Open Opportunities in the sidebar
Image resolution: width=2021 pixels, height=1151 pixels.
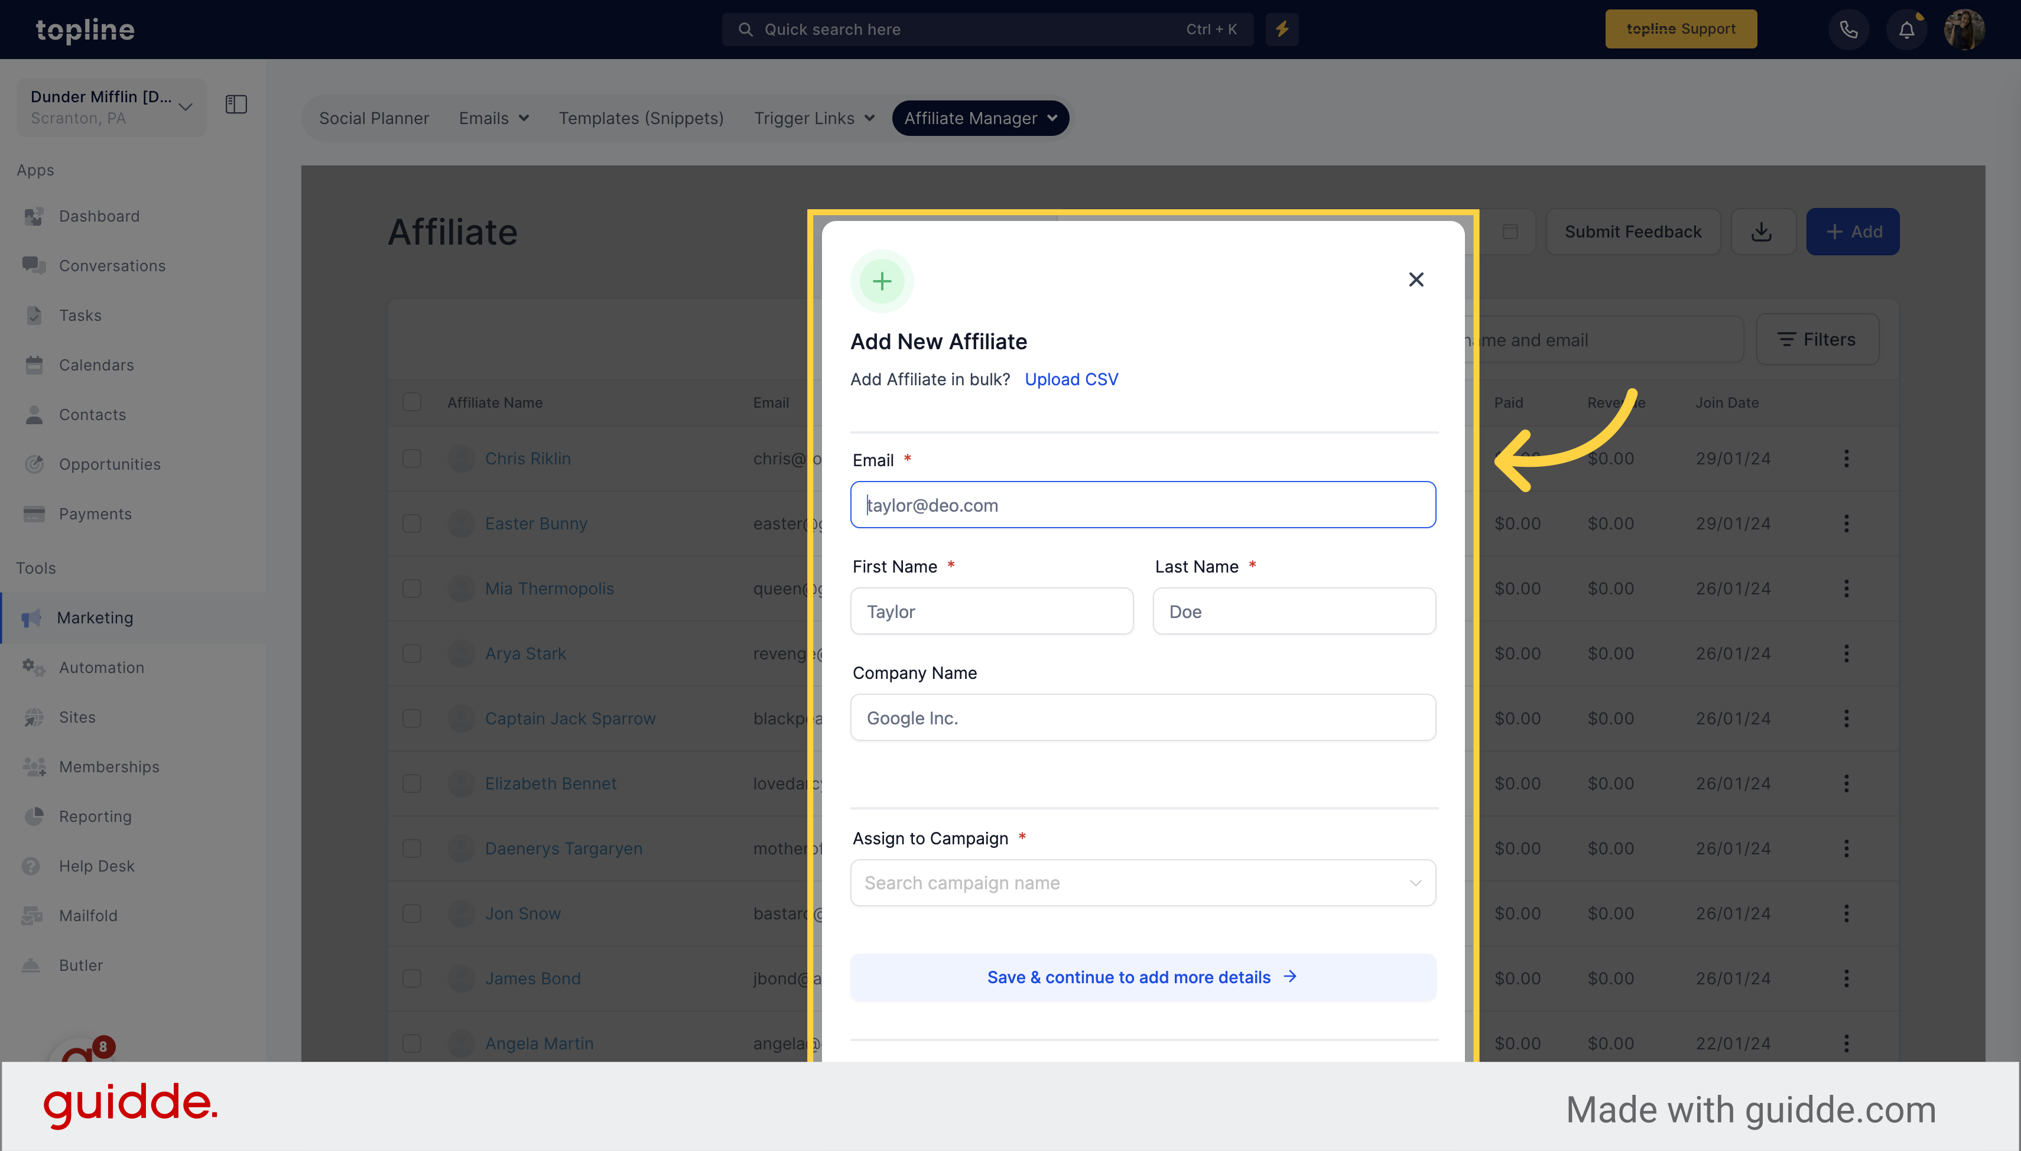point(110,464)
